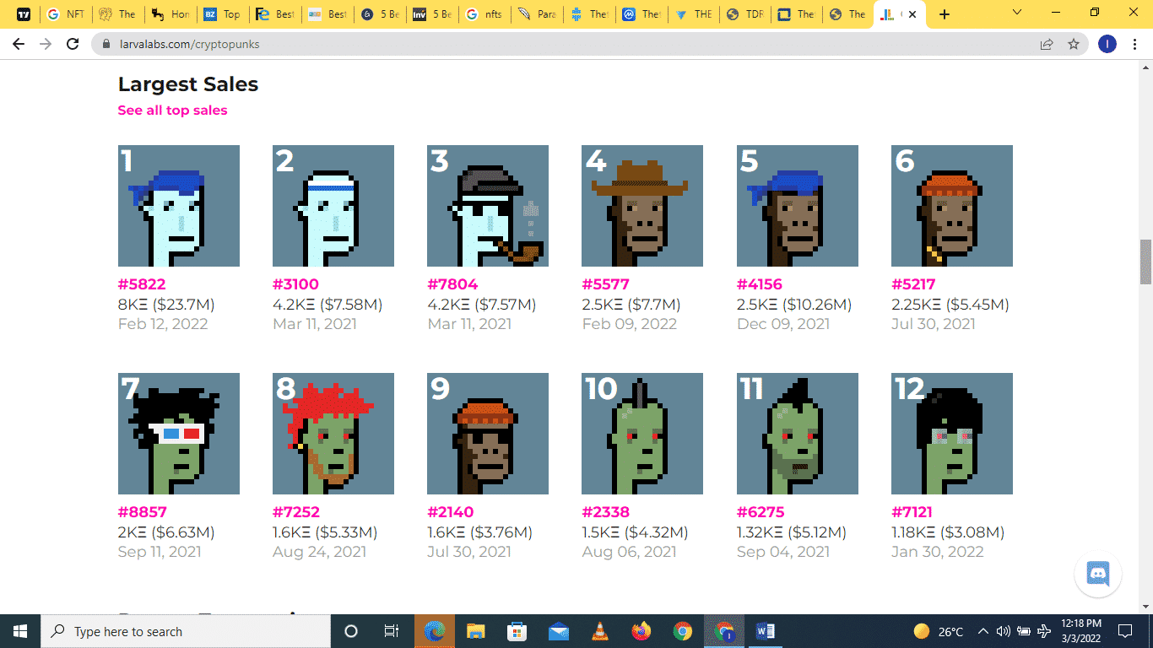The image size is (1153, 648).
Task: Open a new browser tab
Action: pos(945,14)
